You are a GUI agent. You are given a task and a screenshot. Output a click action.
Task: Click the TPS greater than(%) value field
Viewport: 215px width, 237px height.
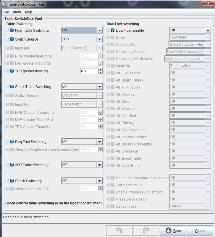coord(89,71)
